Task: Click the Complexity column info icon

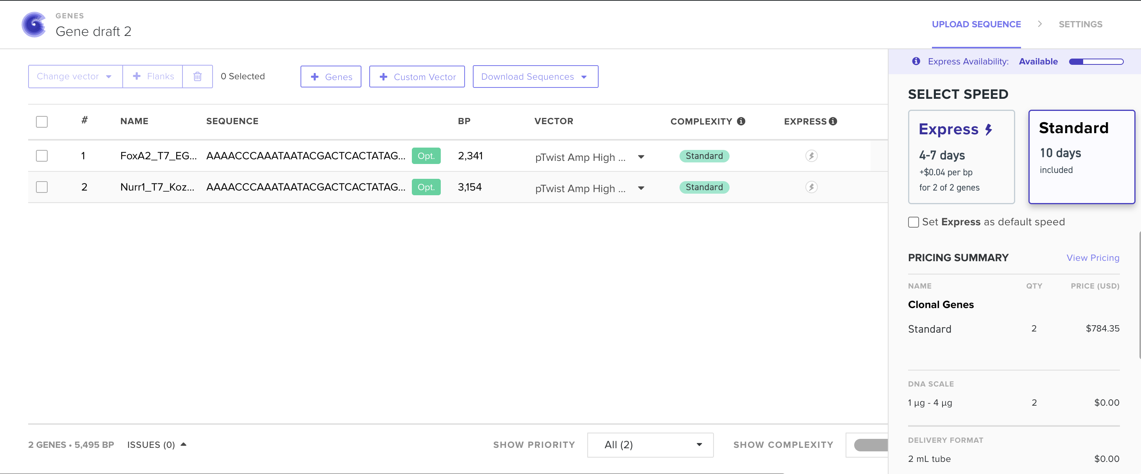Action: [x=741, y=121]
